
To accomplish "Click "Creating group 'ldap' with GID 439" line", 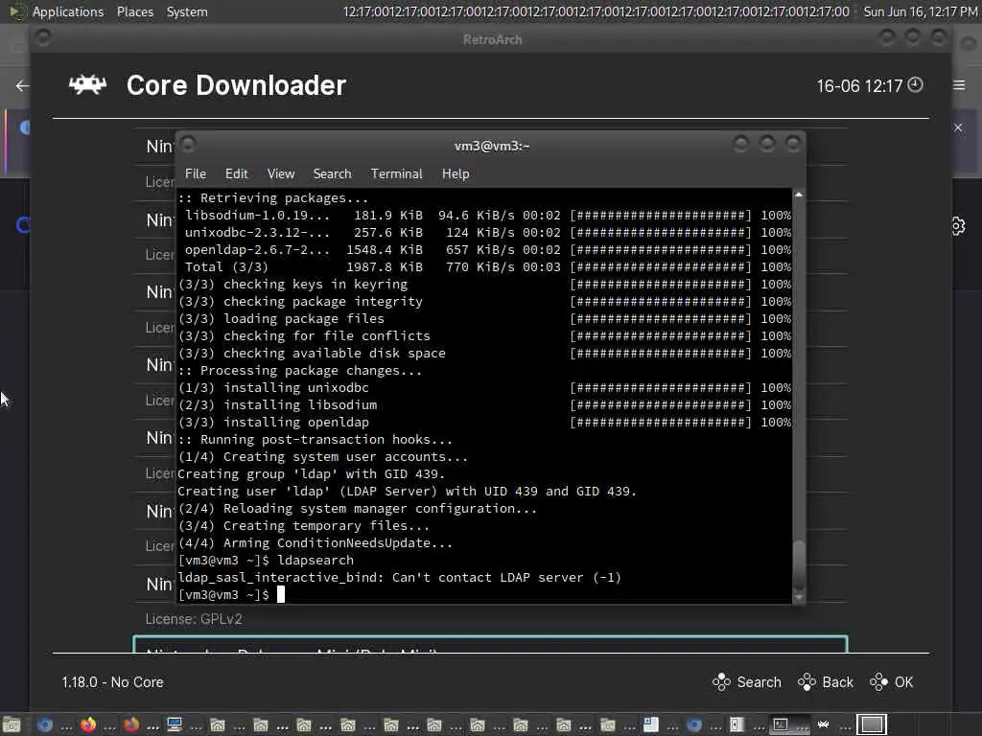I will pos(312,473).
